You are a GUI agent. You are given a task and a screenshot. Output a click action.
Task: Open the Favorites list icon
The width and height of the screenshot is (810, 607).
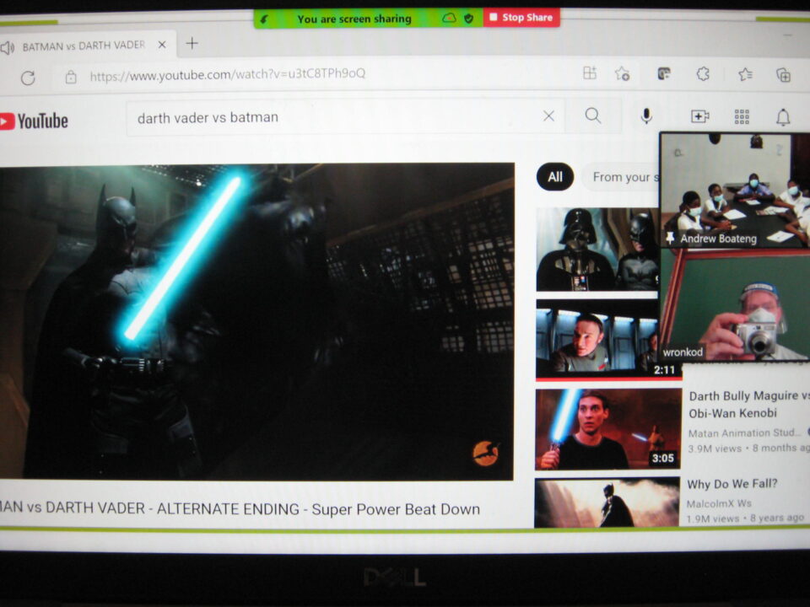[x=745, y=74]
